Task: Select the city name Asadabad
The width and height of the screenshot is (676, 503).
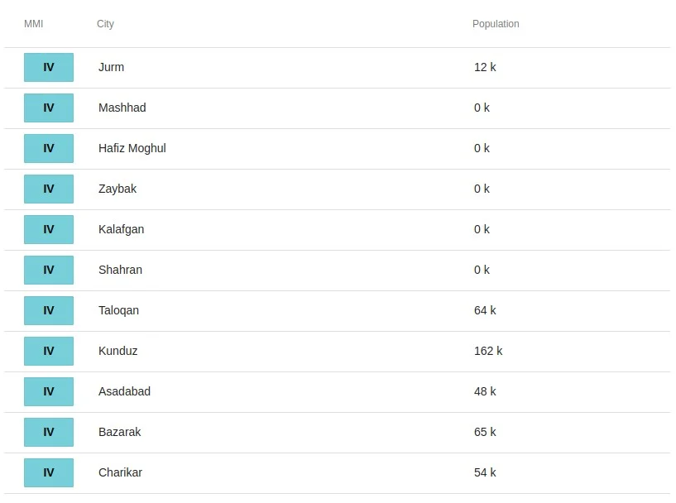Action: pyautogui.click(x=125, y=391)
